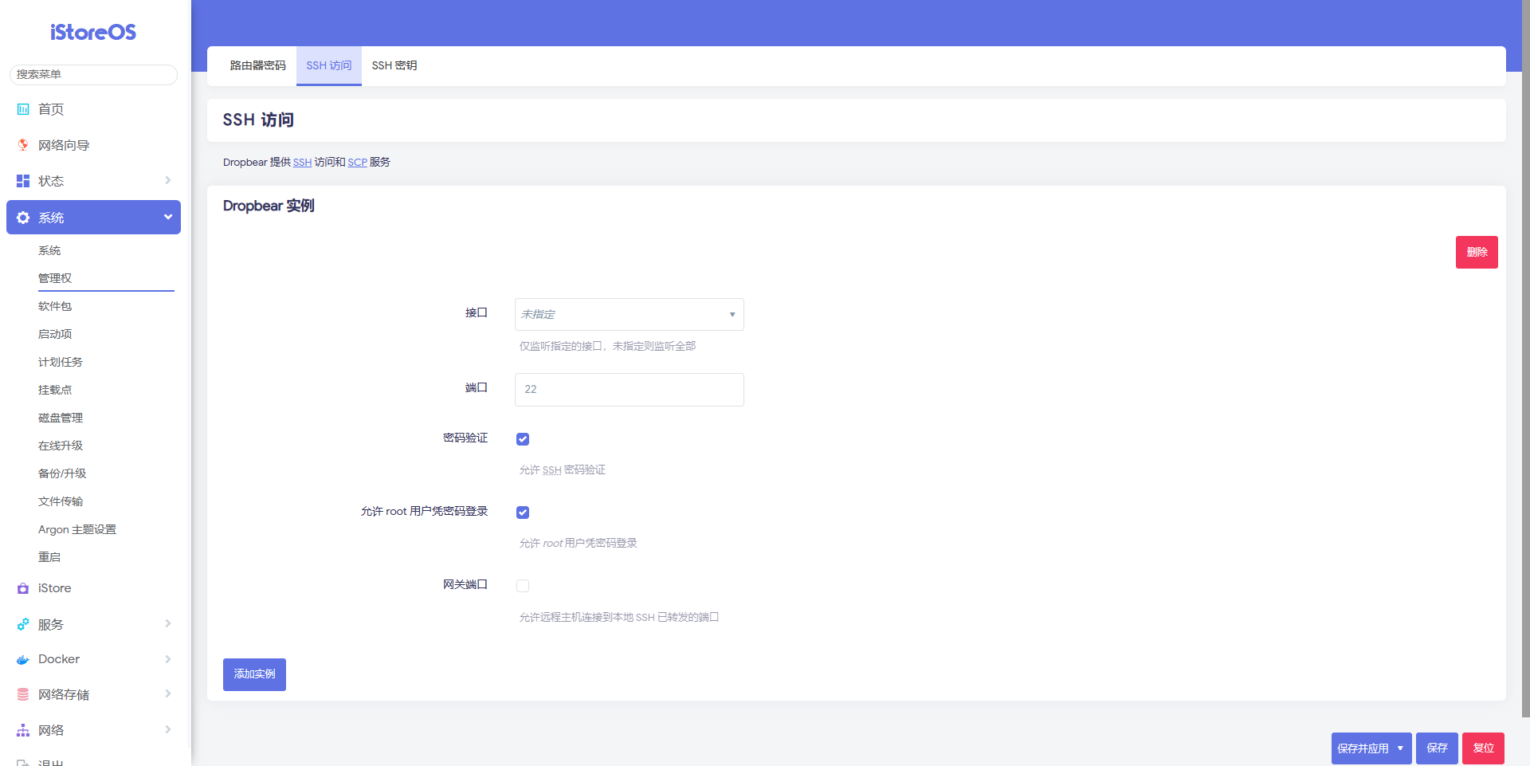Click the 服务 services icon
1530x766 pixels.
23,624
